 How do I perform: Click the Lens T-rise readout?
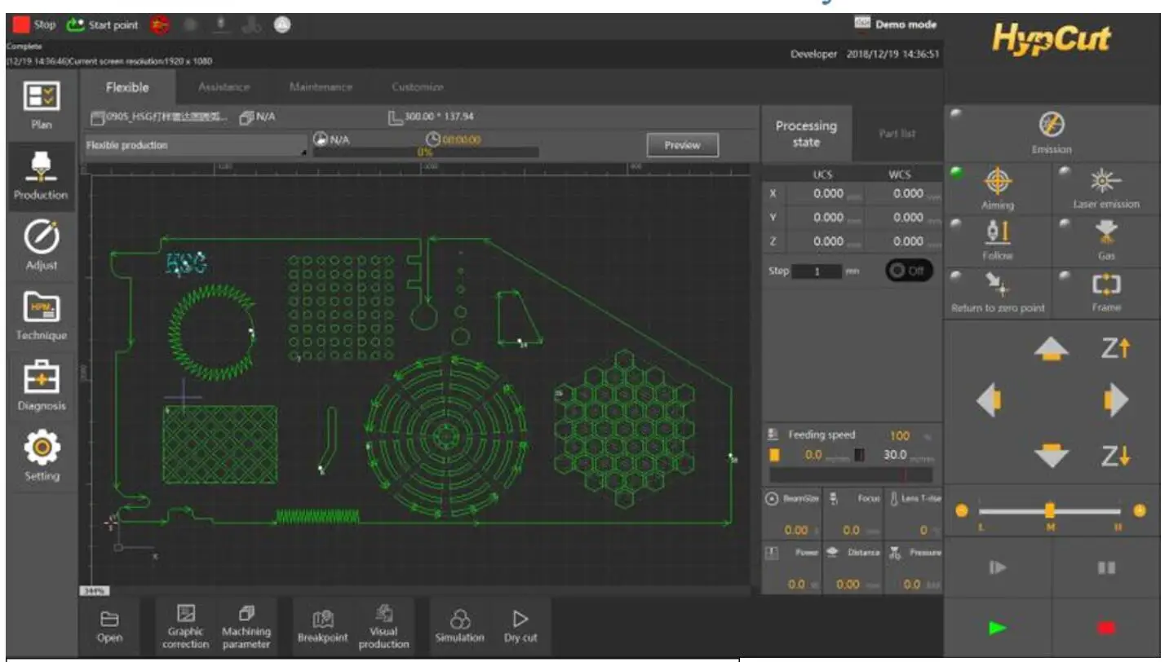pos(913,515)
